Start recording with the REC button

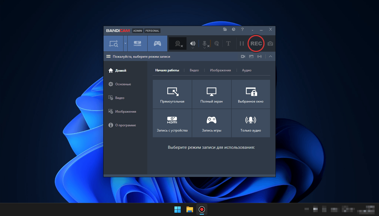point(256,43)
